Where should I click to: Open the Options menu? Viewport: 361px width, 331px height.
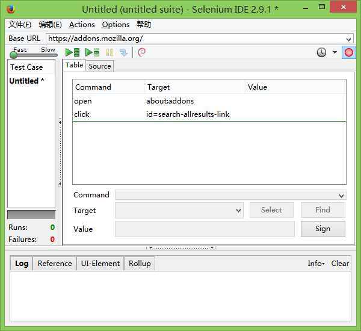[116, 25]
